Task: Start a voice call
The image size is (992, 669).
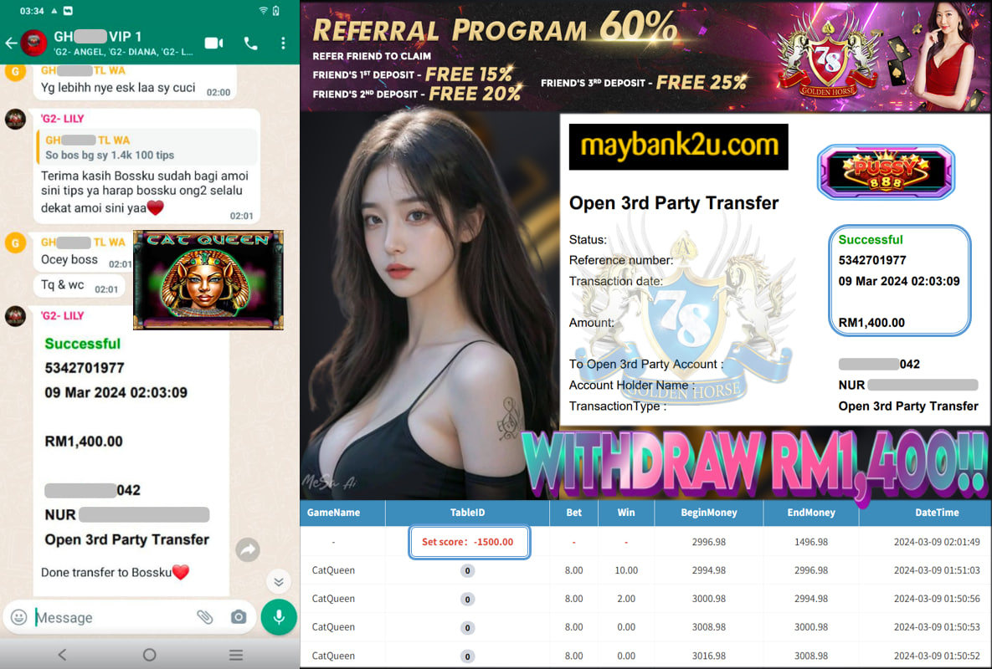Action: (x=250, y=43)
